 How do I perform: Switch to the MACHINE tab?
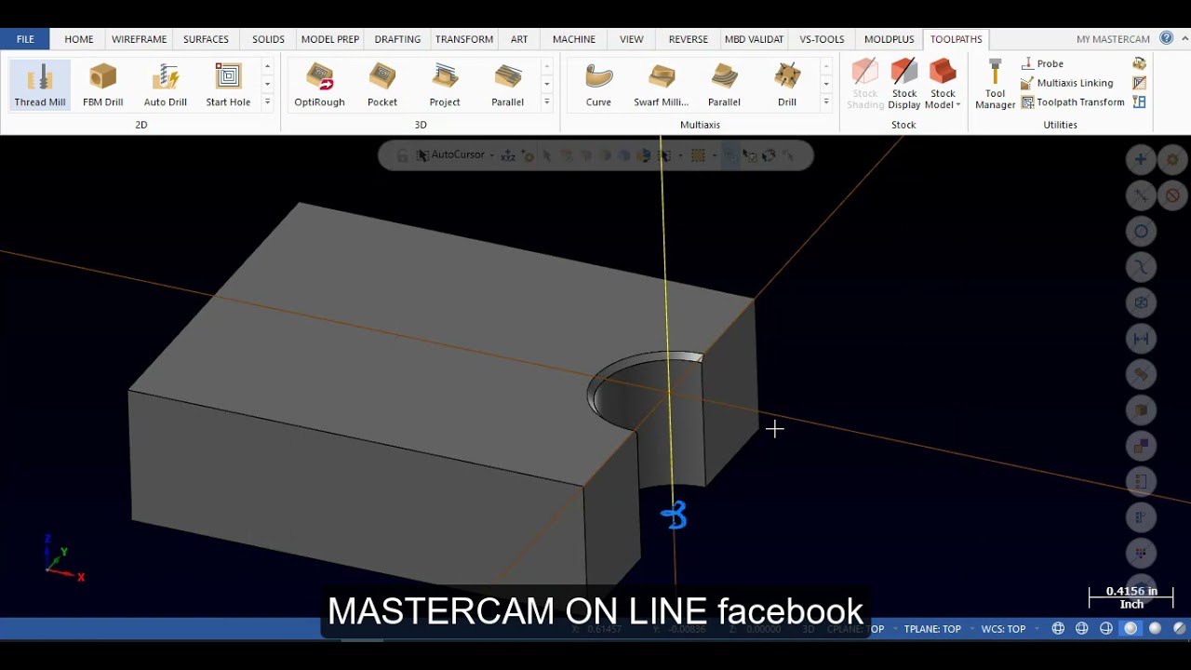coord(574,39)
